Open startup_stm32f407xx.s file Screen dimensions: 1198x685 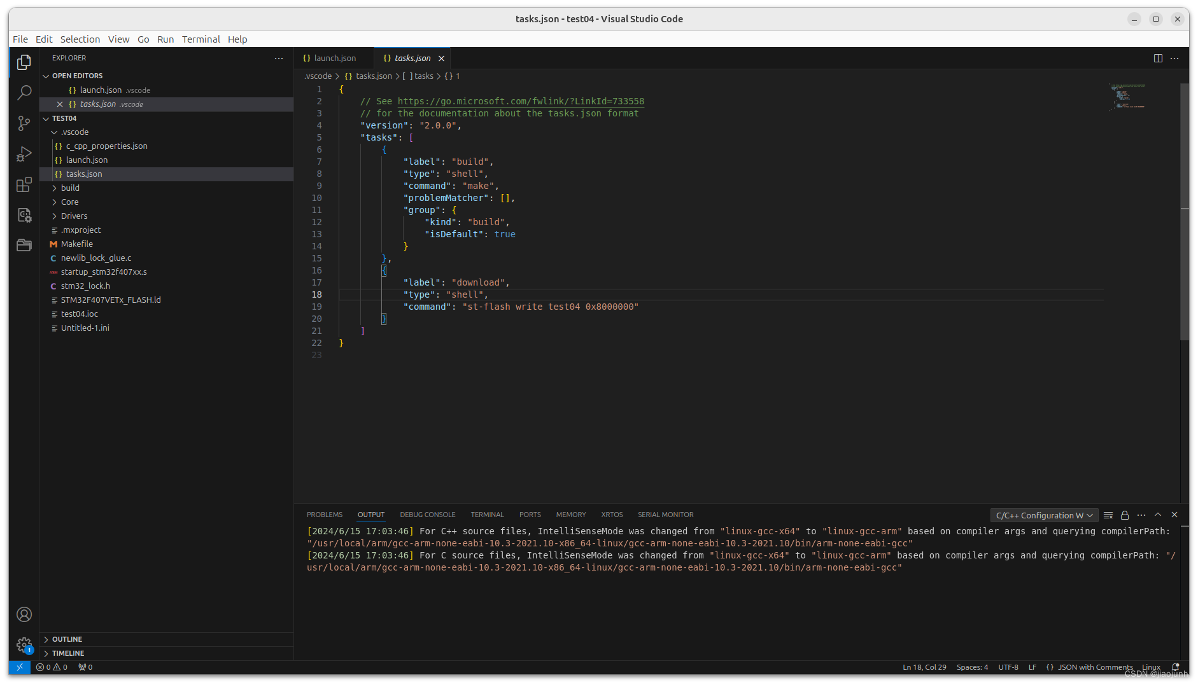pyautogui.click(x=167, y=272)
